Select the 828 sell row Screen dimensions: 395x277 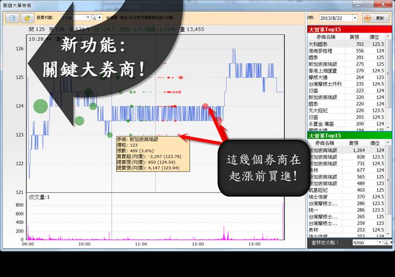click(x=346, y=157)
